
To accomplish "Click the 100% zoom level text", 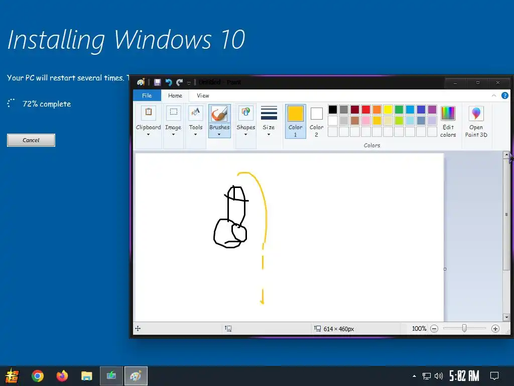I will tap(419, 329).
